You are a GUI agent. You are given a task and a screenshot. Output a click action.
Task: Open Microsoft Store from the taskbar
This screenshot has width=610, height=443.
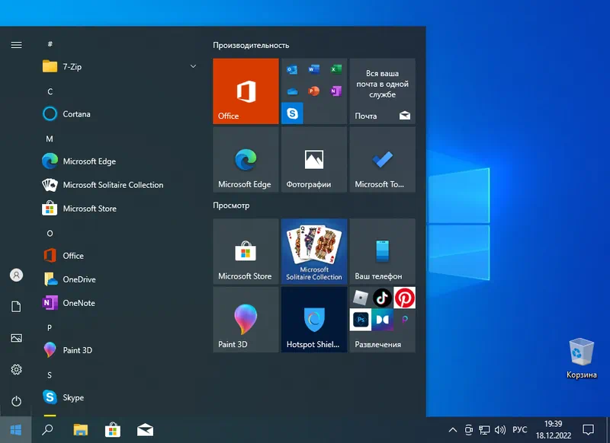click(x=113, y=430)
